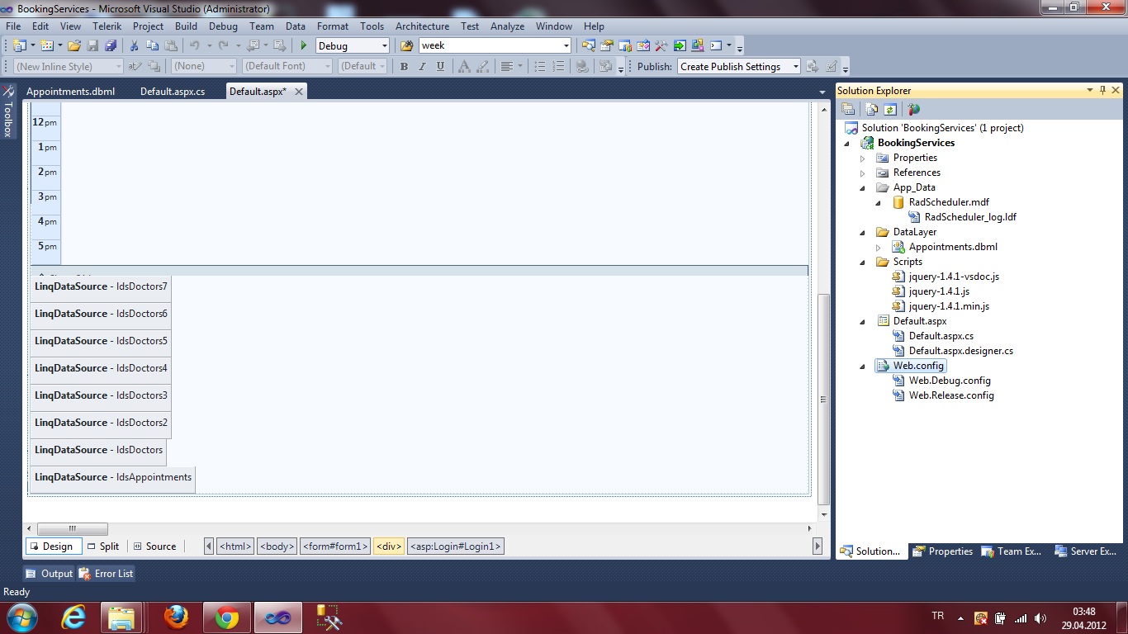Open the Toolbox window from the toolbar icon
This screenshot has width=1128, height=634.
(x=661, y=46)
